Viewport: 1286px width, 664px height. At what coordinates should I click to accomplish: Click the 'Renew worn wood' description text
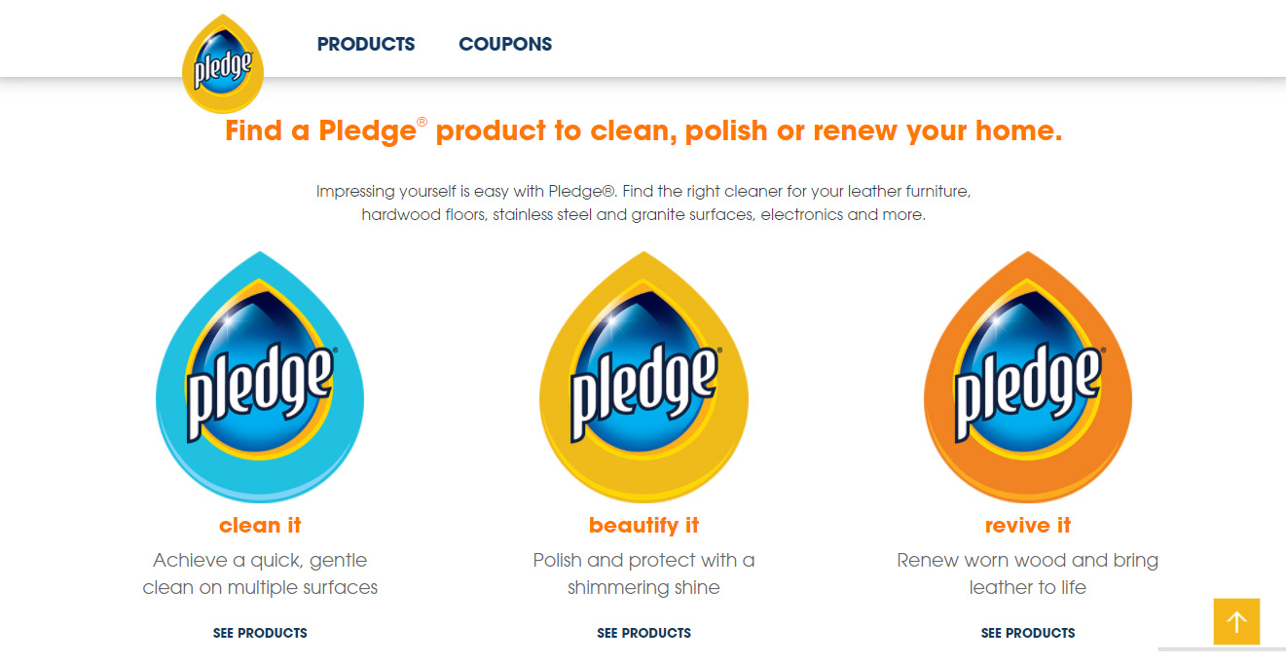pos(1028,573)
